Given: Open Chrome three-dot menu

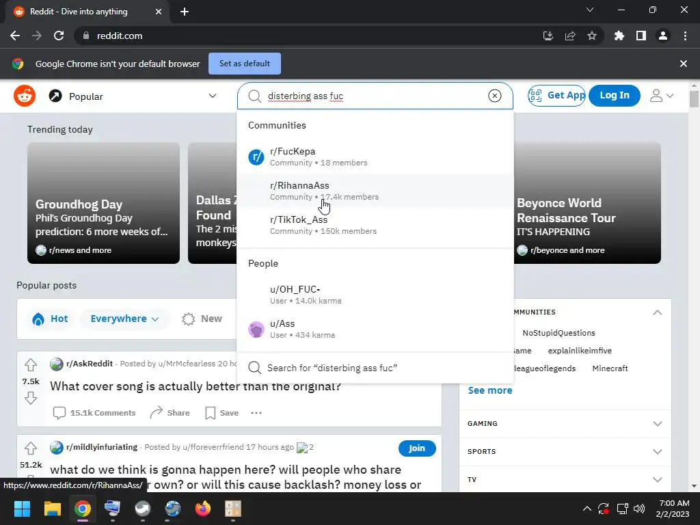Looking at the screenshot, I should (685, 36).
